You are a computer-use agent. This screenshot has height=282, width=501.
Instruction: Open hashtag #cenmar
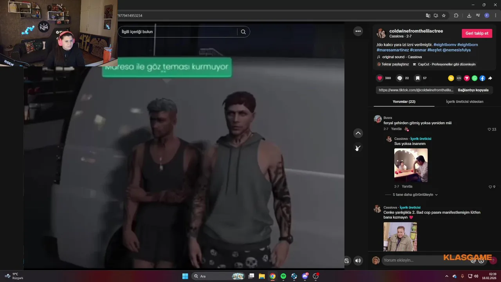pyautogui.click(x=418, y=50)
